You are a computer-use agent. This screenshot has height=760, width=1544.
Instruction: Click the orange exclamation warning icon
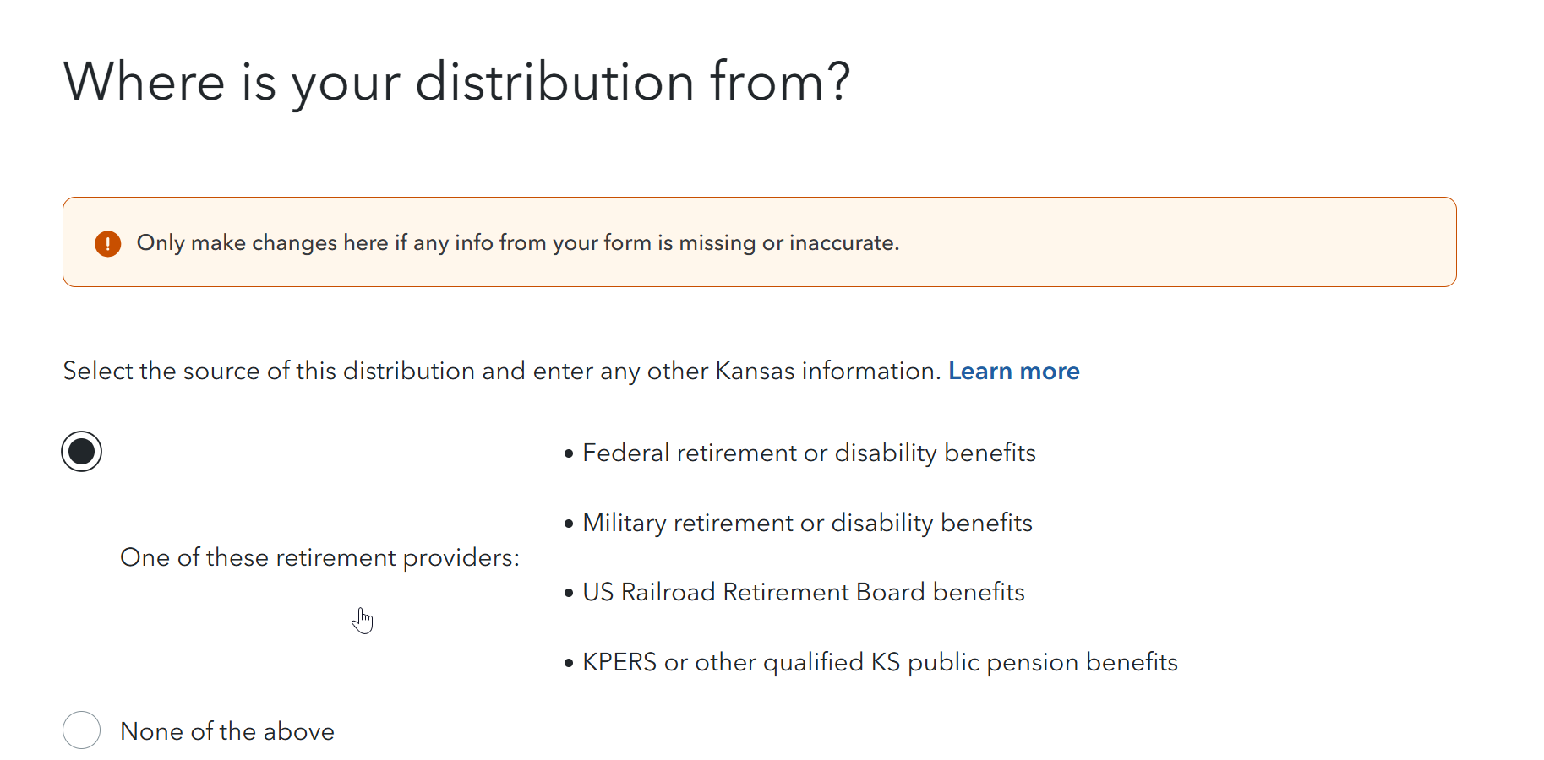(x=107, y=243)
